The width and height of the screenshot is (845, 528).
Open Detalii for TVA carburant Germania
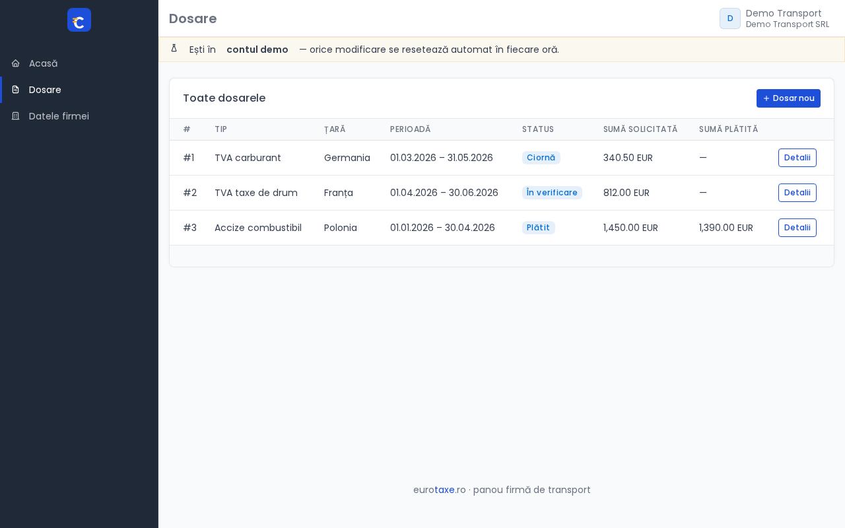pyautogui.click(x=797, y=158)
